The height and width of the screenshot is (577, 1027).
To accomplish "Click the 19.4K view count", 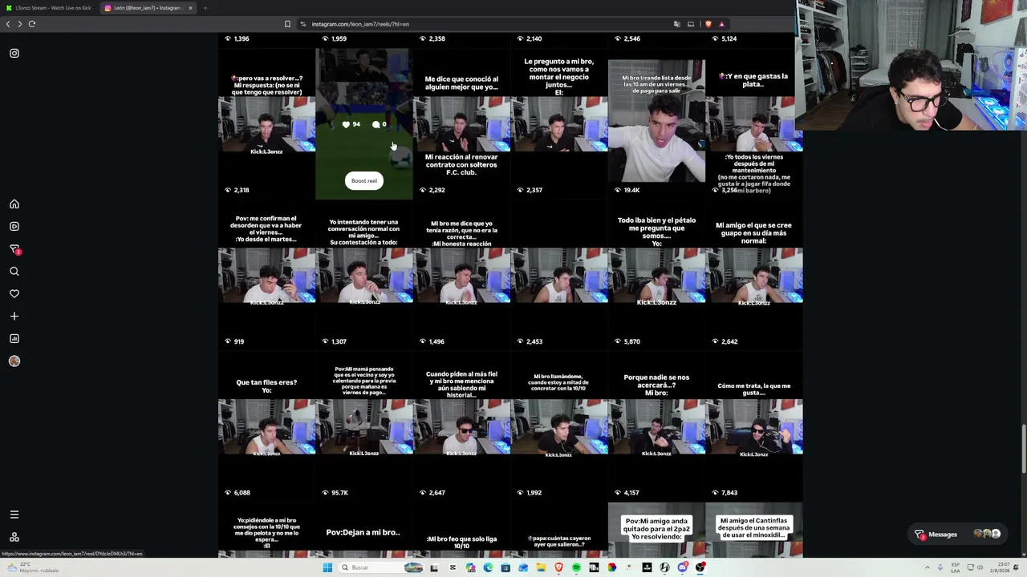I will click(627, 191).
